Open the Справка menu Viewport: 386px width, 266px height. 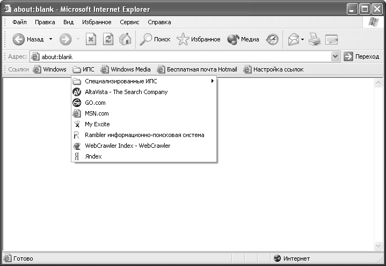click(x=159, y=22)
